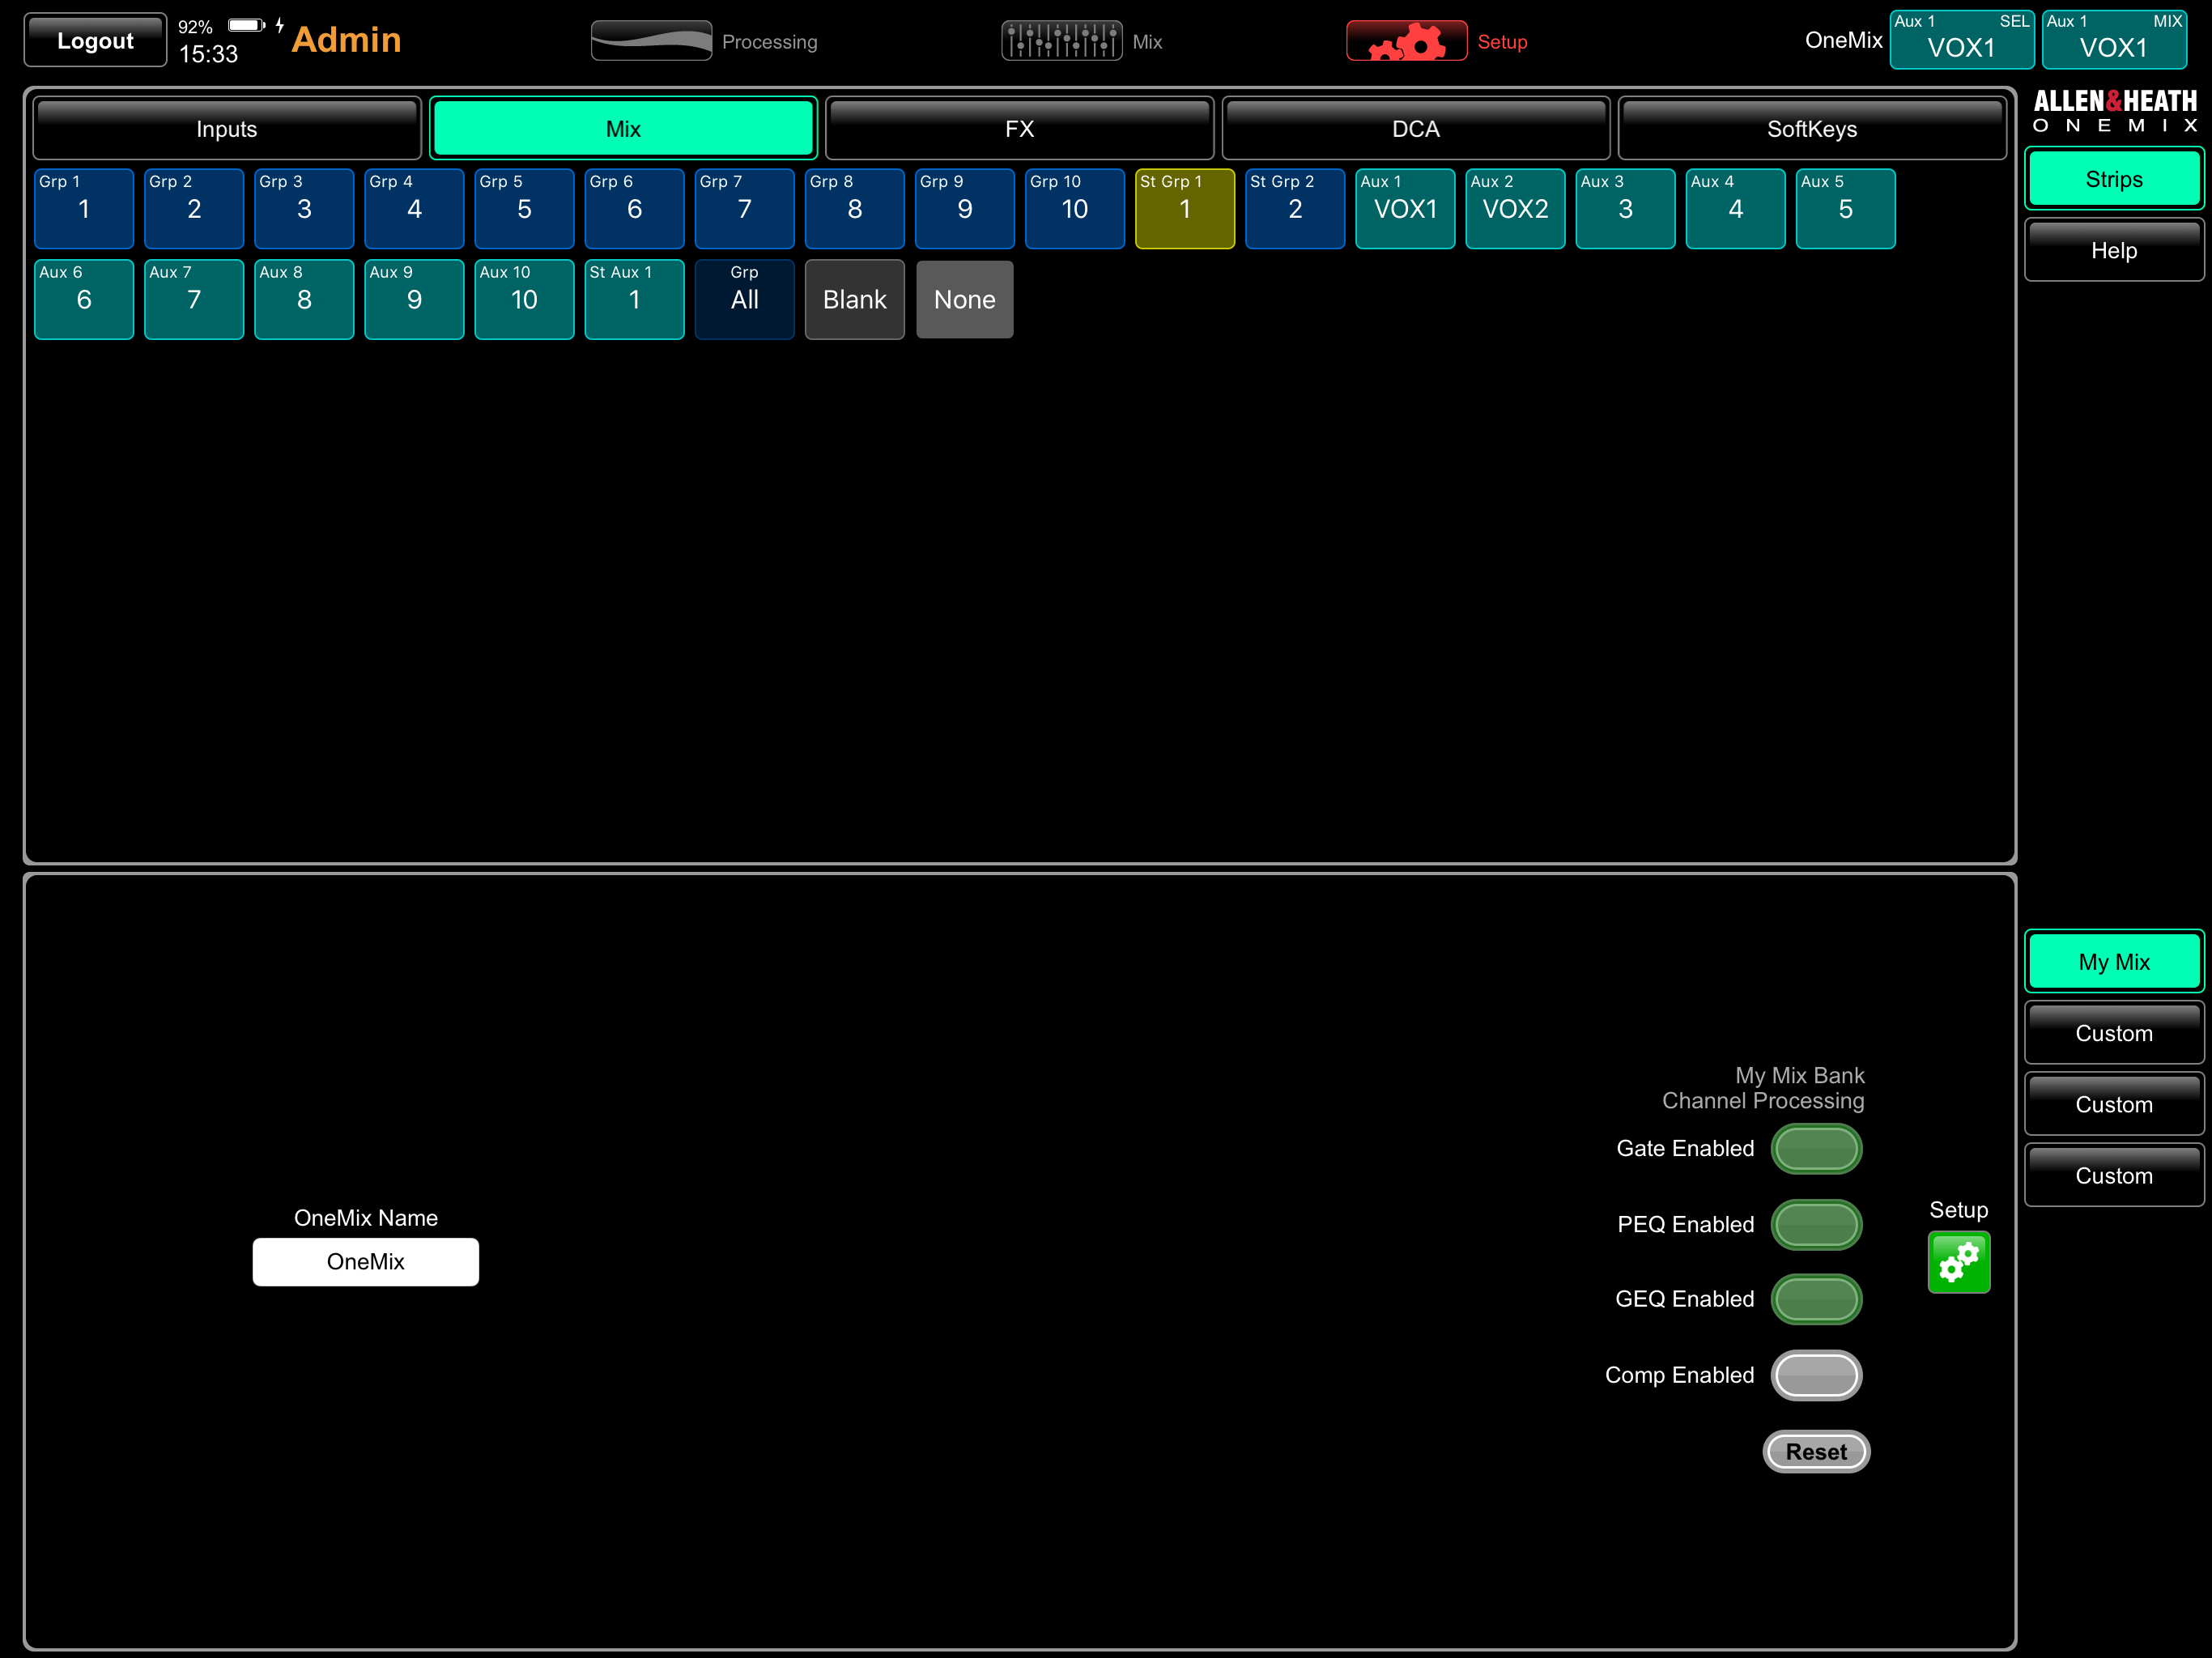Enable the Comp Enabled switch
This screenshot has height=1658, width=2212.
pyautogui.click(x=1815, y=1375)
